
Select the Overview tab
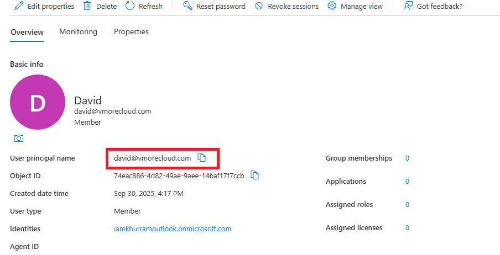tap(27, 32)
